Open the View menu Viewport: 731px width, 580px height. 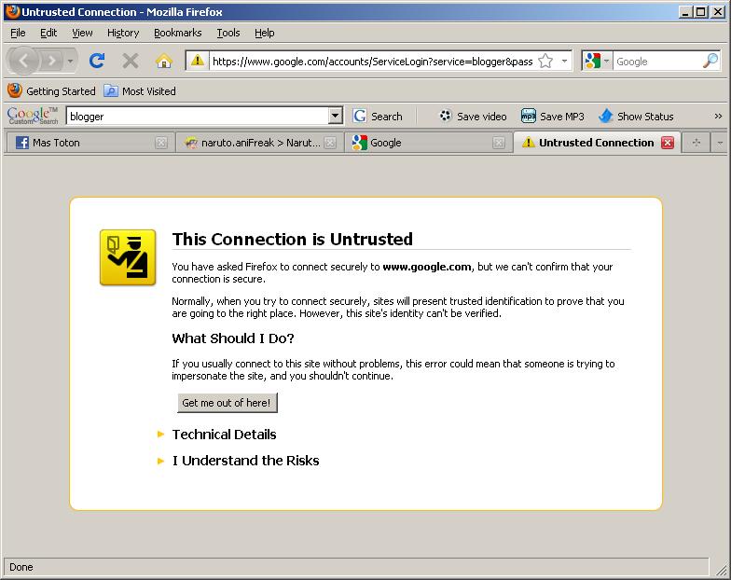(82, 33)
